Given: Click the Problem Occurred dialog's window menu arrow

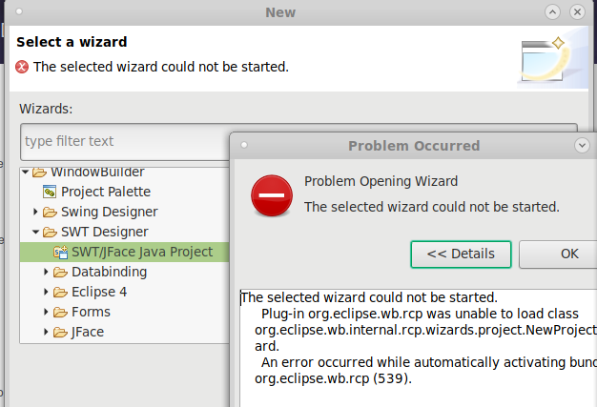Looking at the screenshot, I should (x=582, y=145).
